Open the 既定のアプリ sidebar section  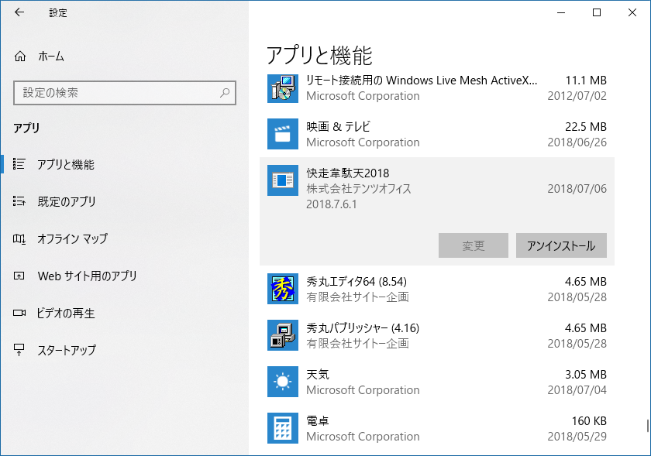67,202
